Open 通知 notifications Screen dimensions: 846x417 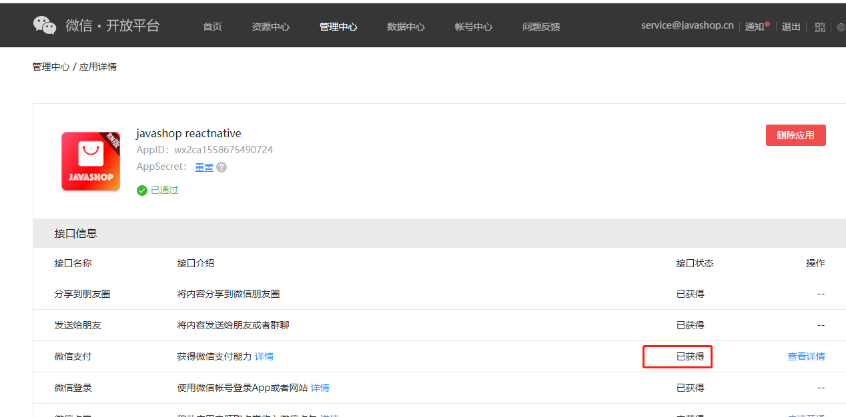click(755, 27)
